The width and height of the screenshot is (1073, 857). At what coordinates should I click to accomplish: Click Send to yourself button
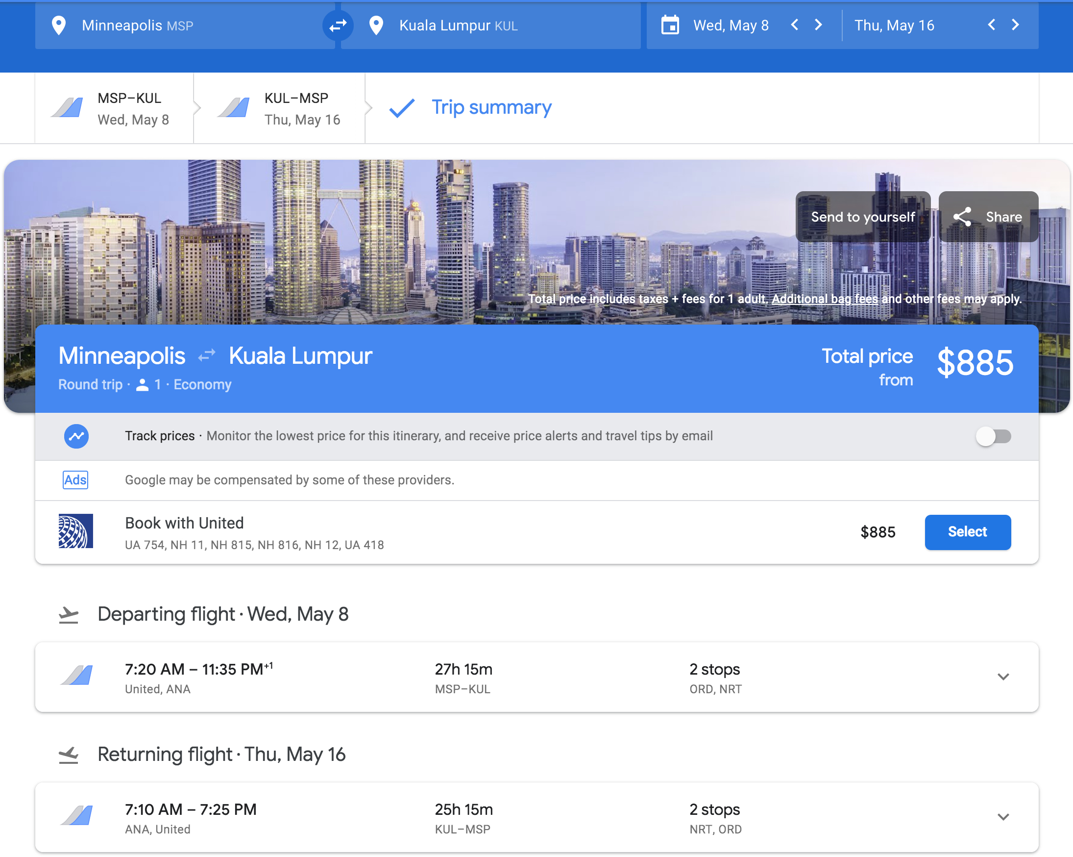pos(863,217)
